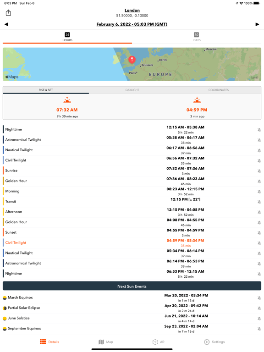
Task: Tap bell icon for March Equinox
Action: tap(259, 298)
